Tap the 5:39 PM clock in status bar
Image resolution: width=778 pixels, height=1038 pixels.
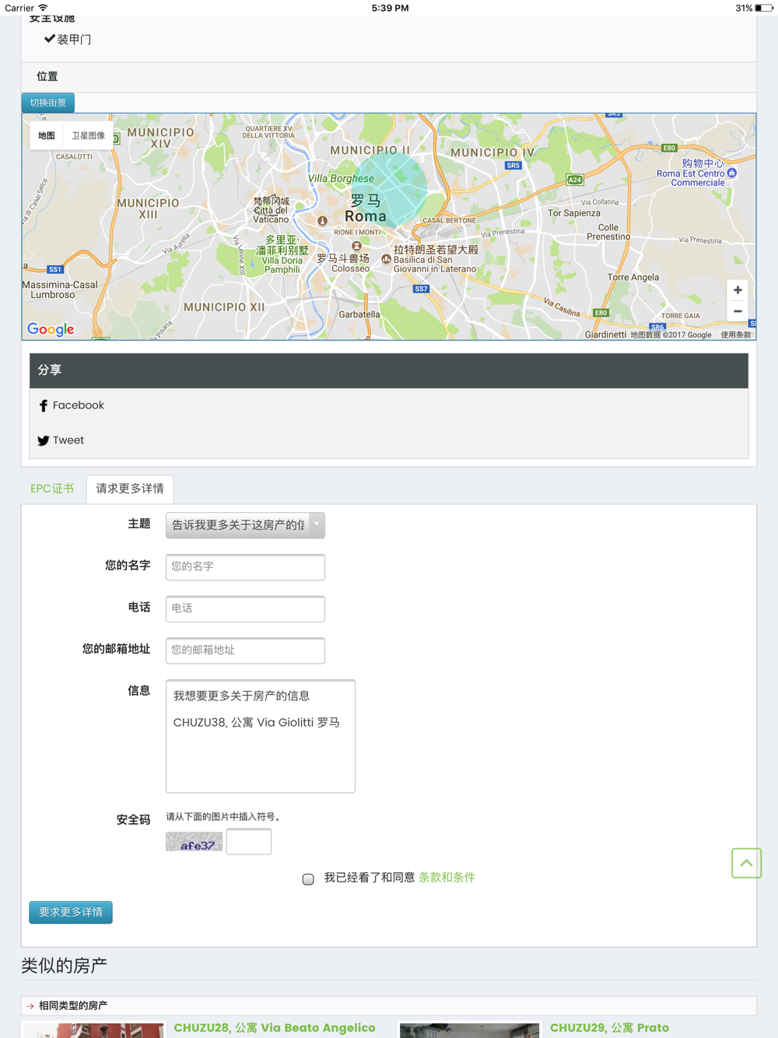[x=390, y=8]
